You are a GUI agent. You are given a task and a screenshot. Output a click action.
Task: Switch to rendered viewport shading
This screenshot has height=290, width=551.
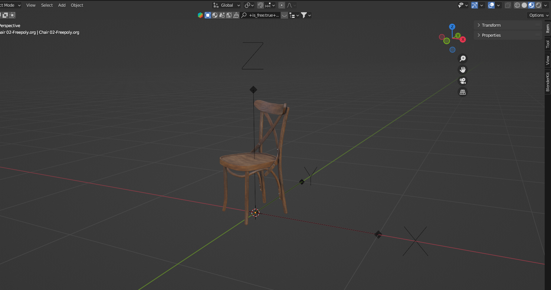(538, 5)
